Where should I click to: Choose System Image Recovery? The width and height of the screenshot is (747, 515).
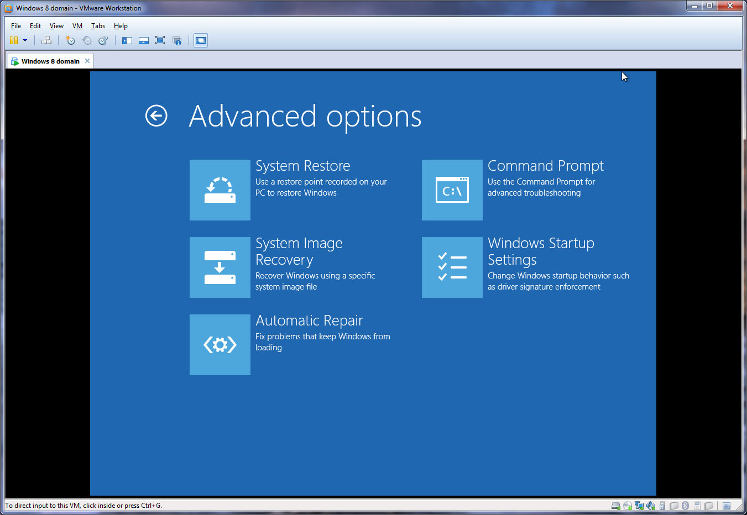click(x=220, y=267)
